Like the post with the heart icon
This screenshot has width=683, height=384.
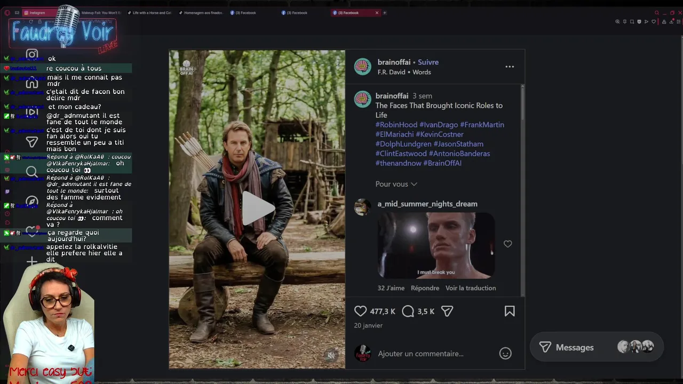click(361, 311)
